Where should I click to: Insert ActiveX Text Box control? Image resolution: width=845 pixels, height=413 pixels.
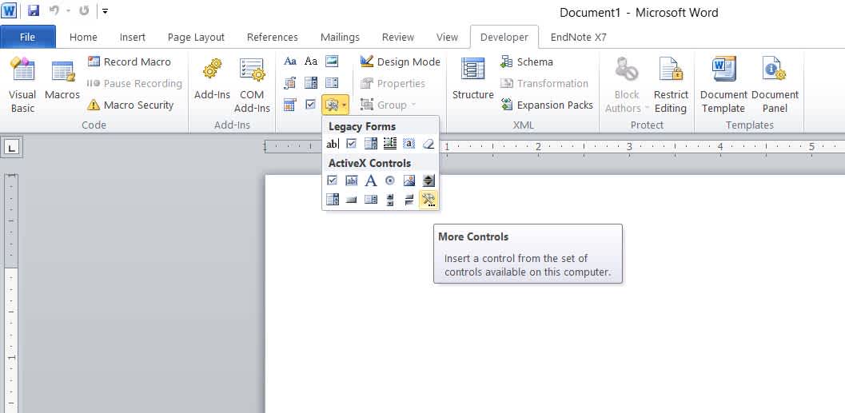pos(352,181)
